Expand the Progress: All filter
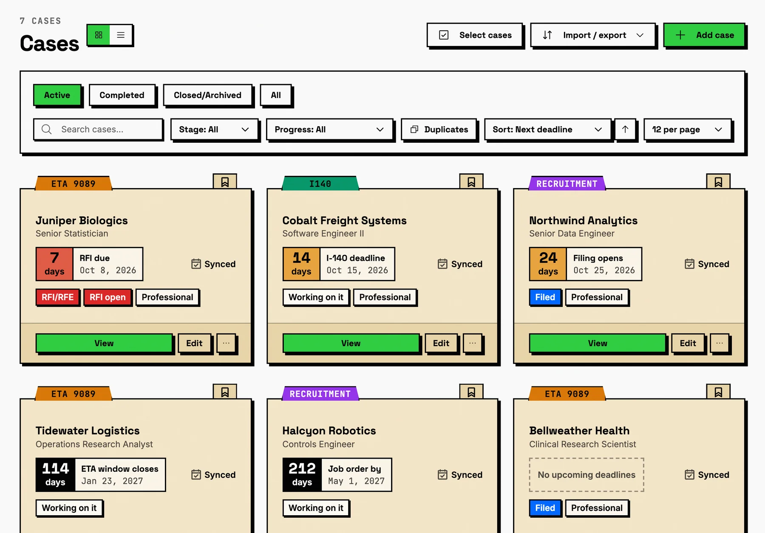 pyautogui.click(x=329, y=129)
